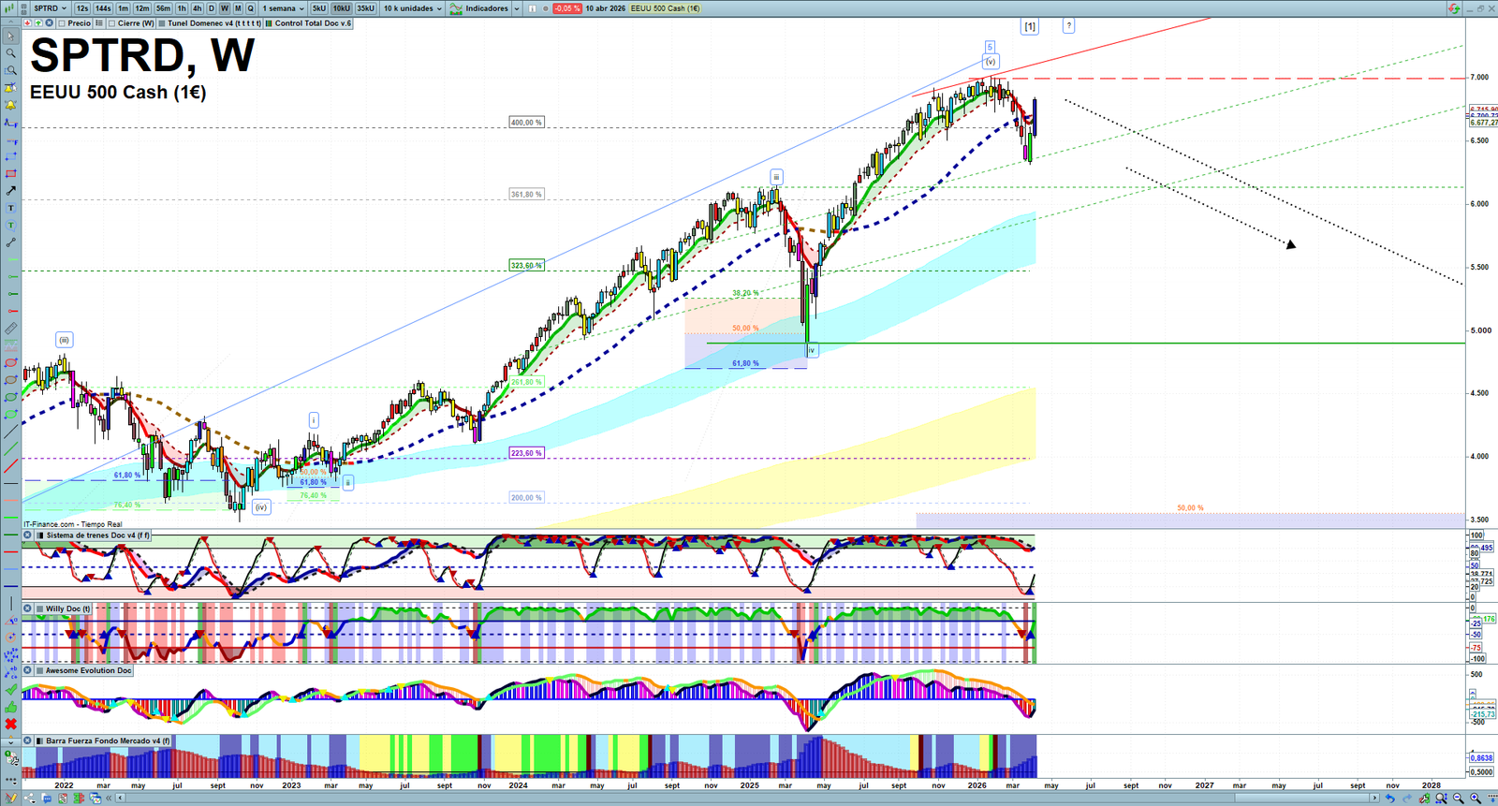Select the magnifying glass zoom tool
The width and height of the screenshot is (1498, 806).
tap(10, 53)
